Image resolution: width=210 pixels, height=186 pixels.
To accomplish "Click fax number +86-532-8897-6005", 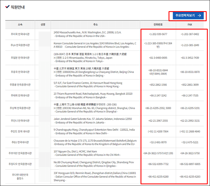I will (x=190, y=164).
